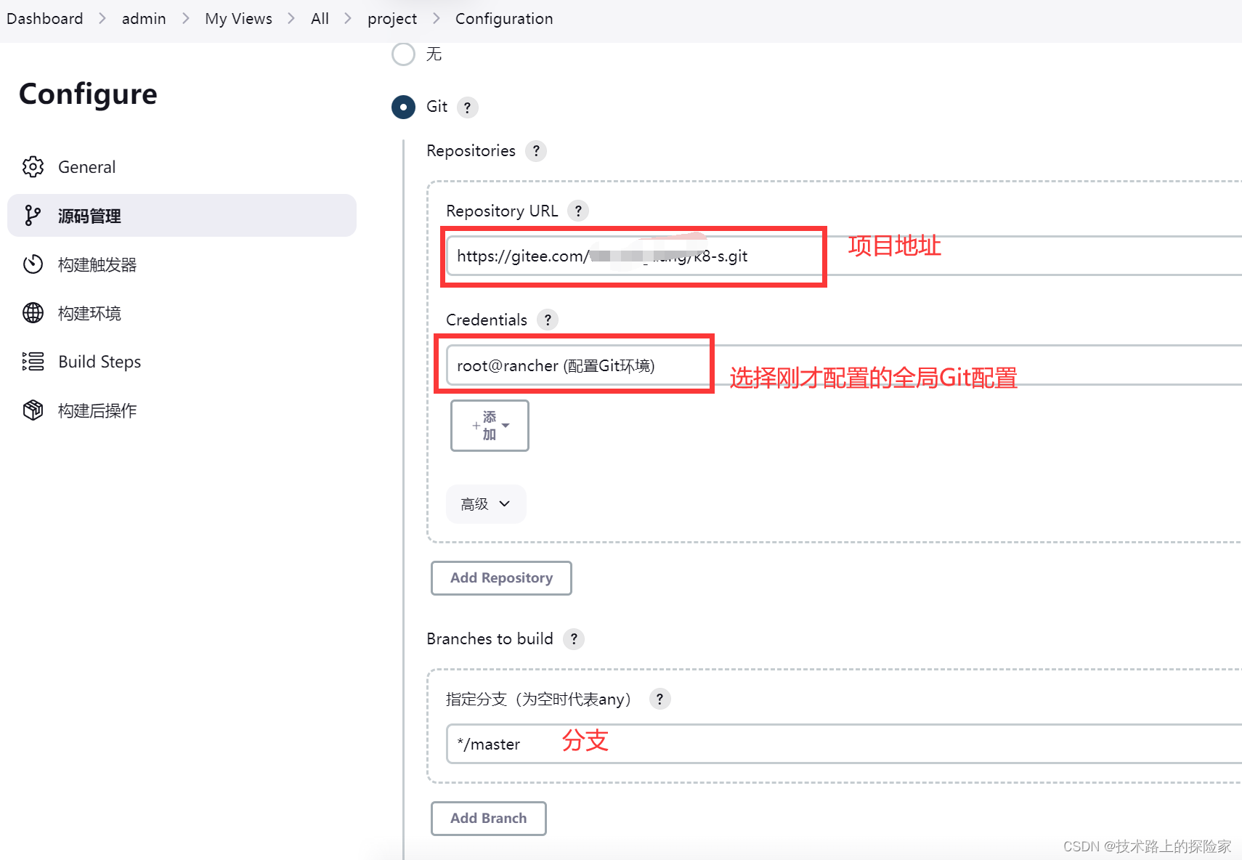
Task: Open the 添加 credentials dropdown button
Action: click(x=490, y=426)
